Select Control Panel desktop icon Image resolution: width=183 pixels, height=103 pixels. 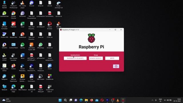pyautogui.click(x=13, y=46)
